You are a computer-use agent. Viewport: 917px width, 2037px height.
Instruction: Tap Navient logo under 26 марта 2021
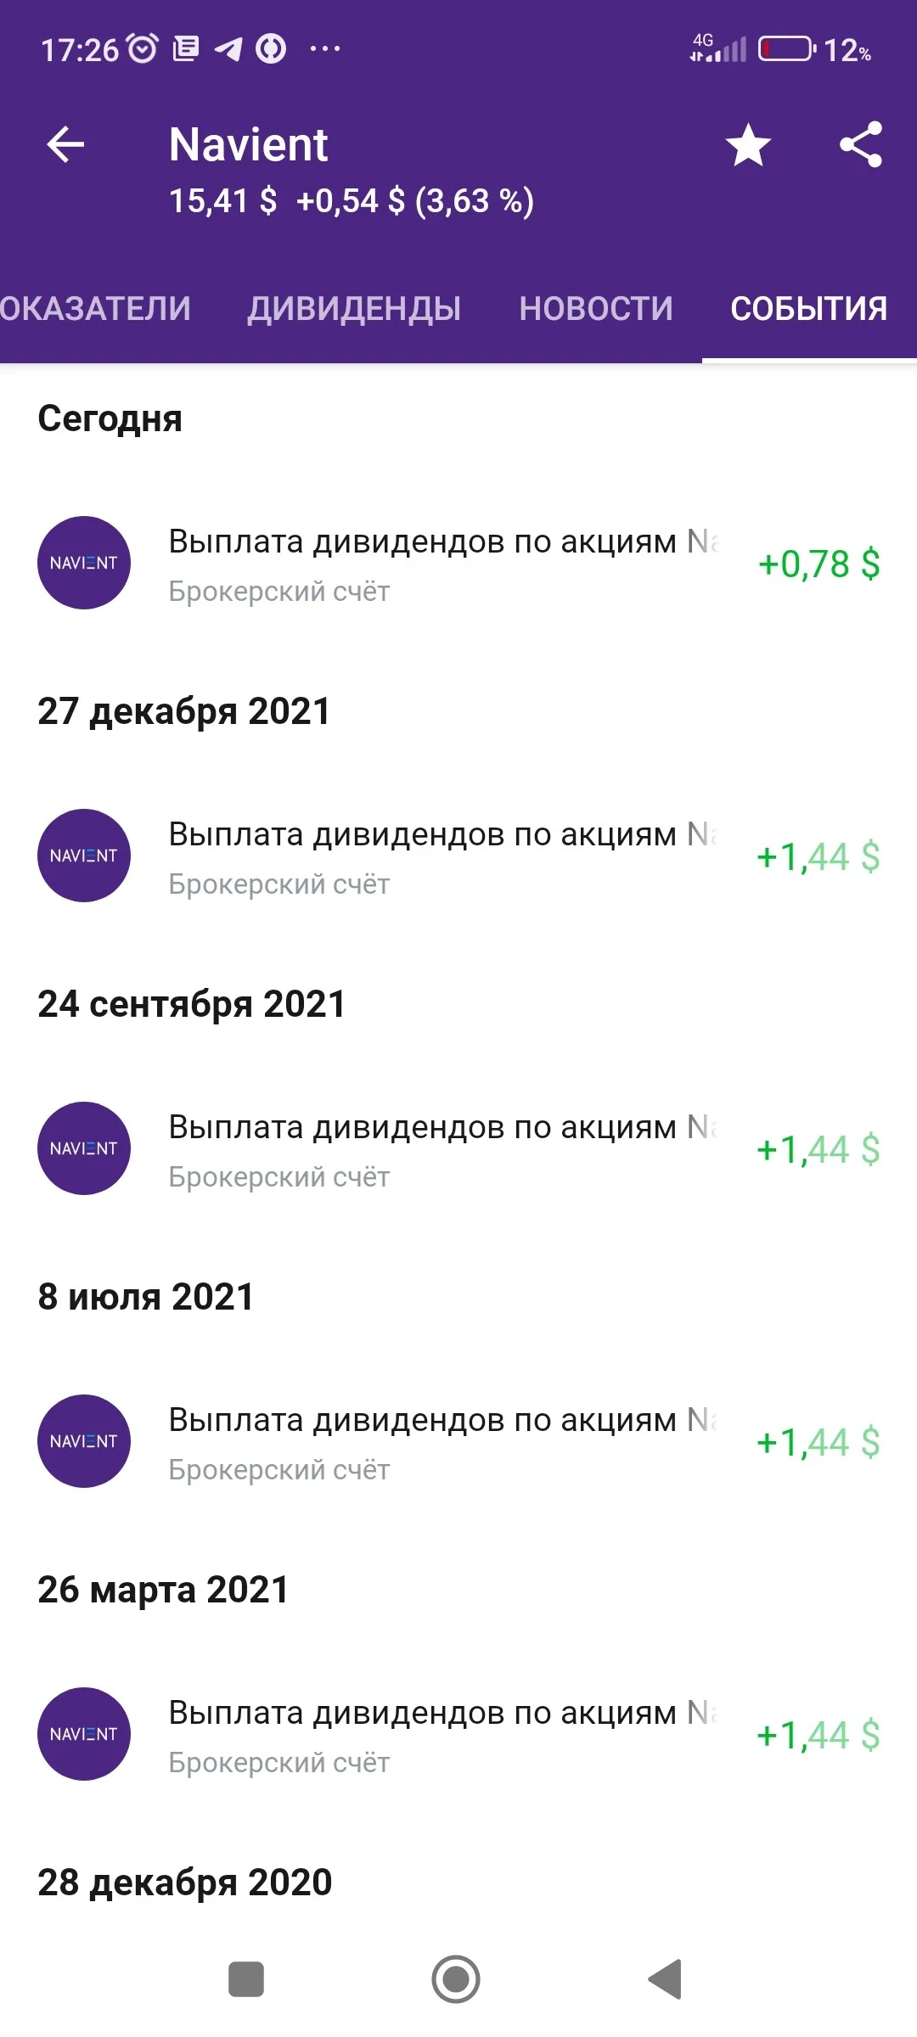[84, 1734]
